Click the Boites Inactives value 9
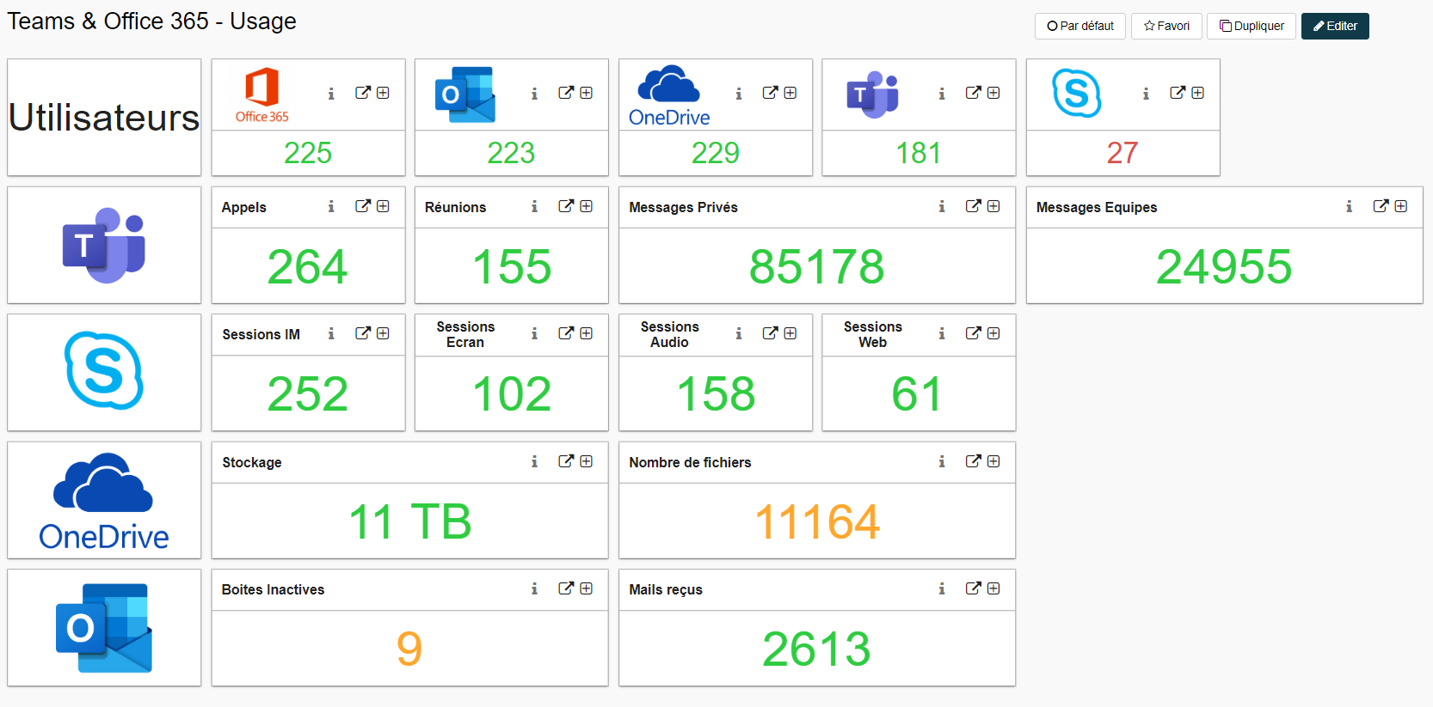 pos(409,649)
